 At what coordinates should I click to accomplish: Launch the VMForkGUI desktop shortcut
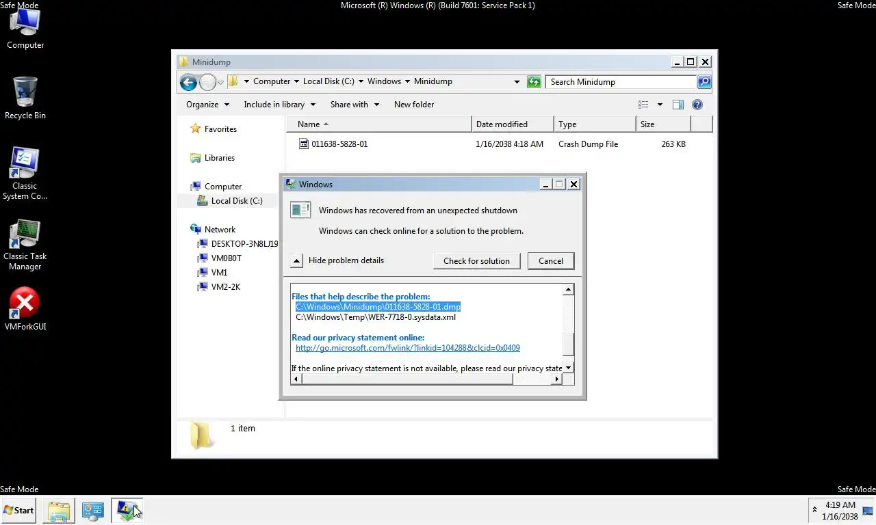(25, 310)
